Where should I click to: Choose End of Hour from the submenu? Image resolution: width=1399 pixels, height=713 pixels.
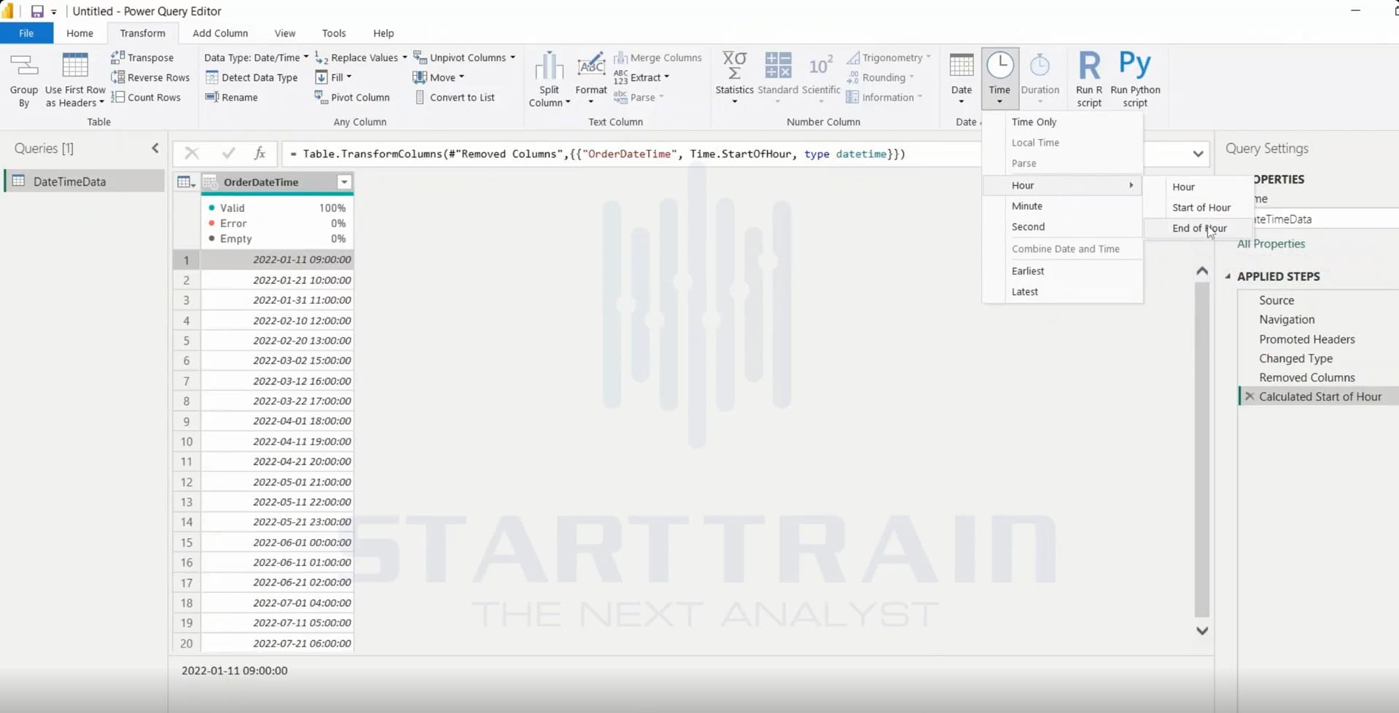pos(1199,228)
